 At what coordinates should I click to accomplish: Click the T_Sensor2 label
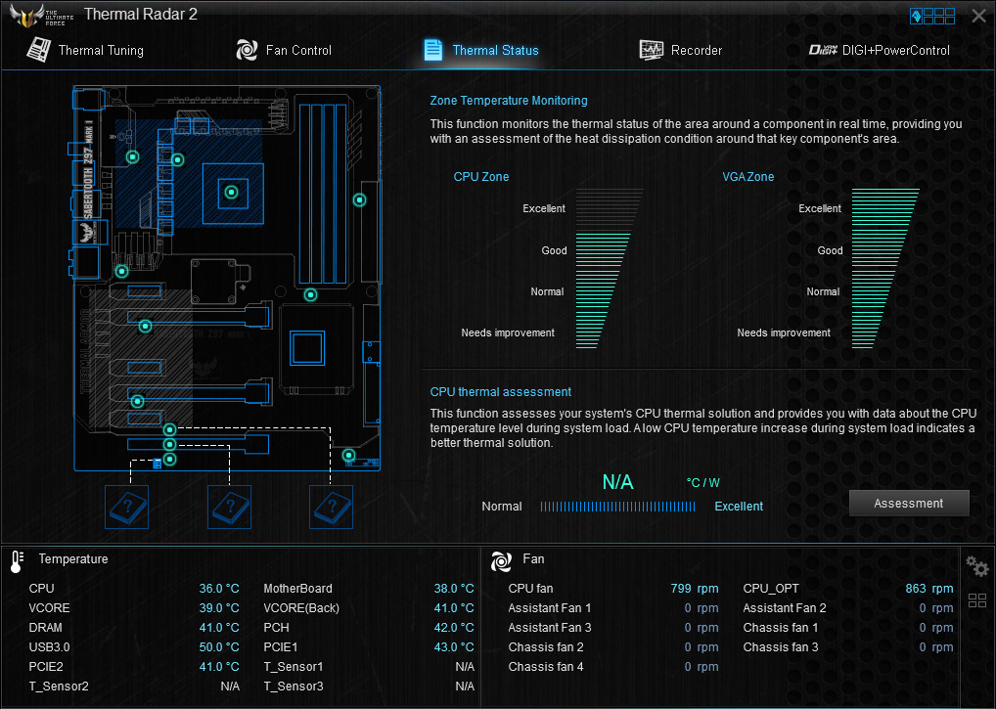coord(59,687)
